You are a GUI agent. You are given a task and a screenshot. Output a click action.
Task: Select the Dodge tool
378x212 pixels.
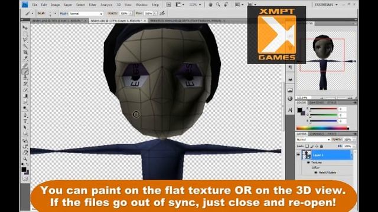coord(25,108)
